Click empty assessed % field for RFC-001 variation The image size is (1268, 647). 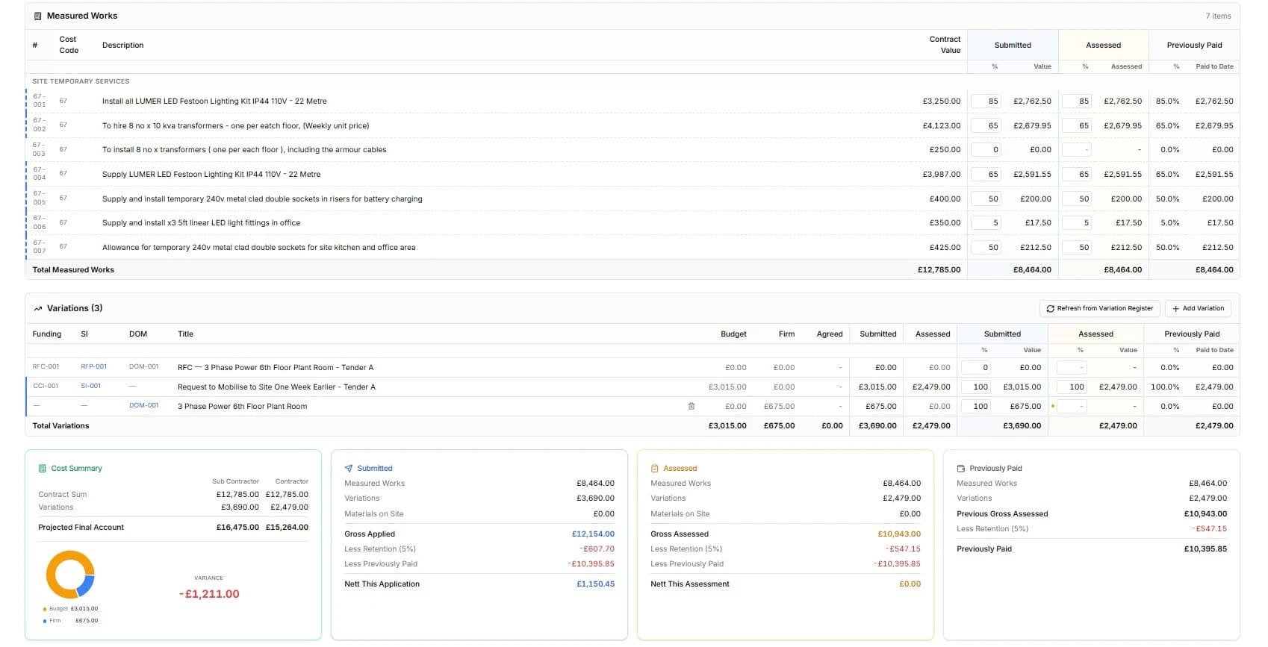pyautogui.click(x=1072, y=367)
